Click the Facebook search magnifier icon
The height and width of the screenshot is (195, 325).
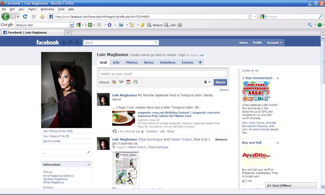156,42
